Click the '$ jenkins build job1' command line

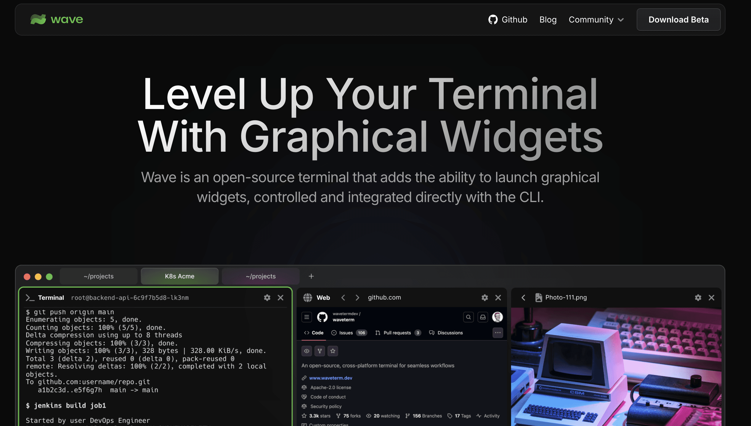coord(66,406)
